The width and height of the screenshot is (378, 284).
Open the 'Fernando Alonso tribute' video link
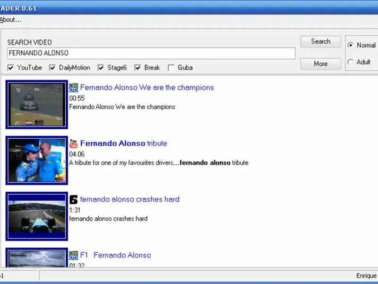123,143
